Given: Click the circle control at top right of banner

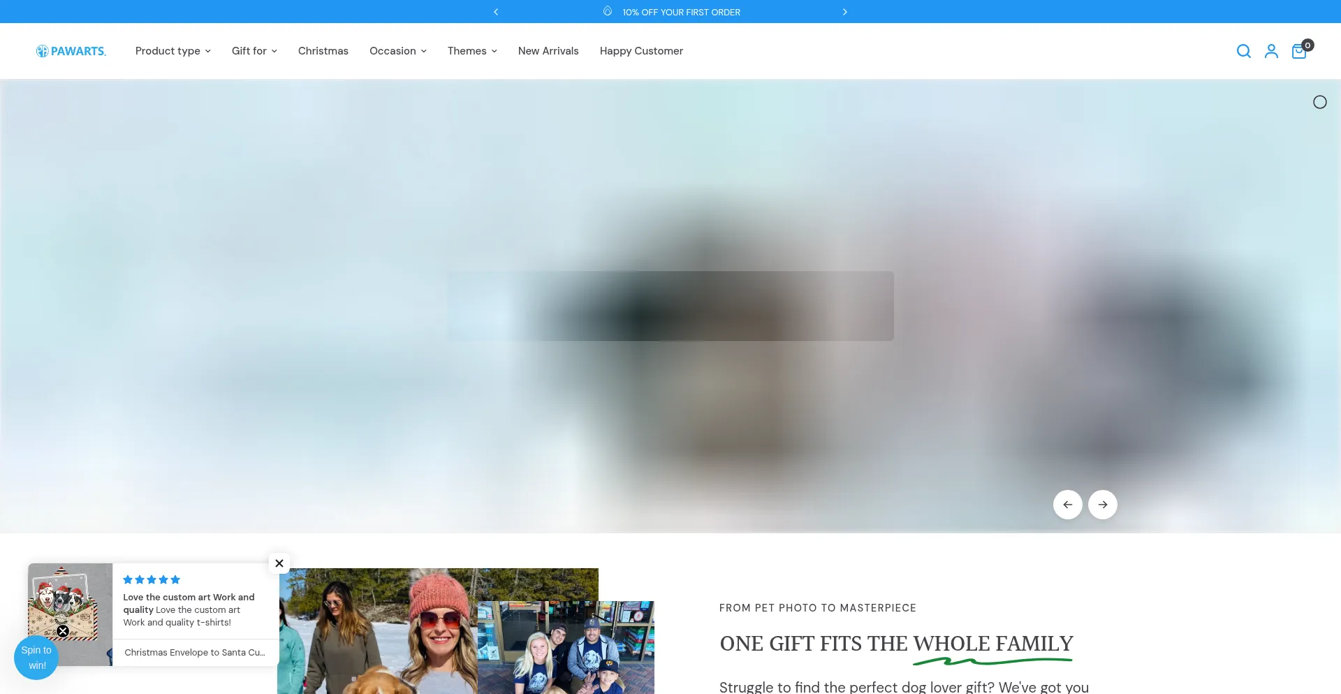Looking at the screenshot, I should pyautogui.click(x=1320, y=102).
